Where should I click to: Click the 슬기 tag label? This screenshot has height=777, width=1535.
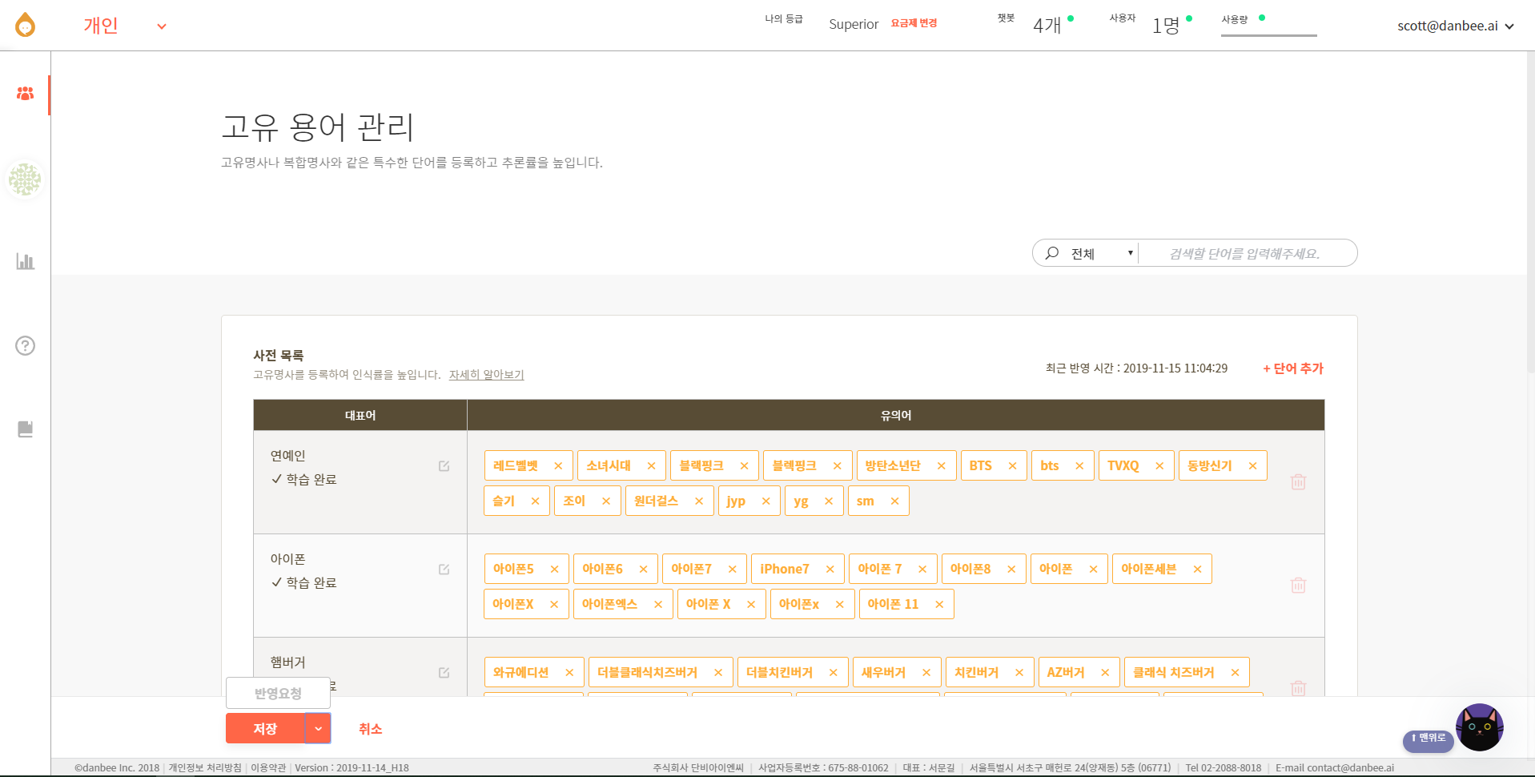pyautogui.click(x=504, y=501)
